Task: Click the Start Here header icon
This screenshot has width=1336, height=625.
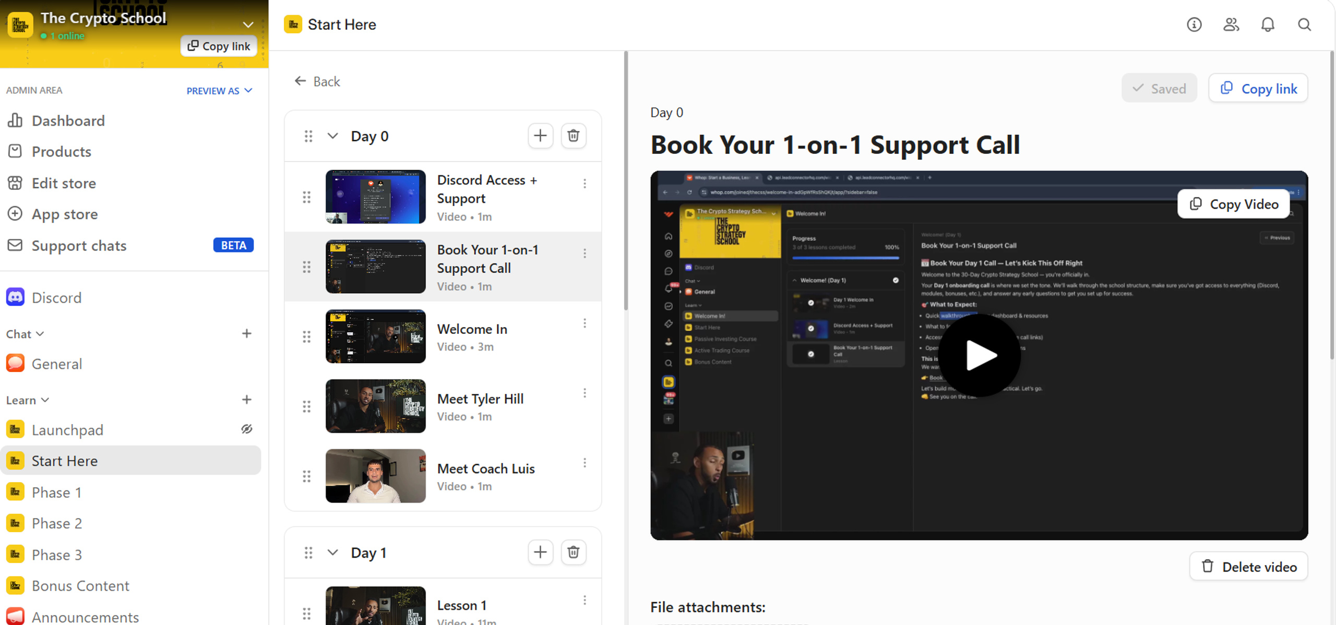Action: 293,25
